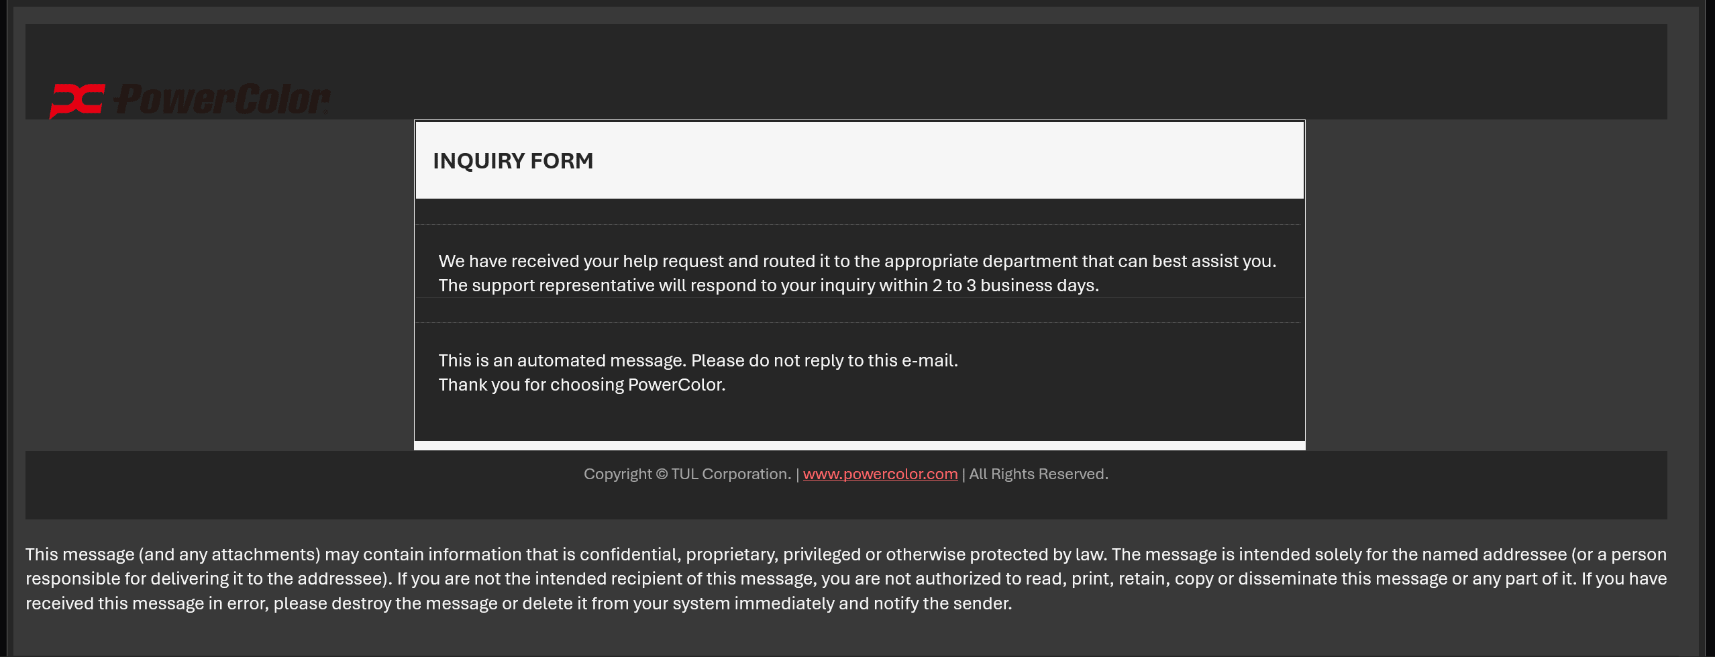Open the www.powercolor.com link

tap(880, 474)
